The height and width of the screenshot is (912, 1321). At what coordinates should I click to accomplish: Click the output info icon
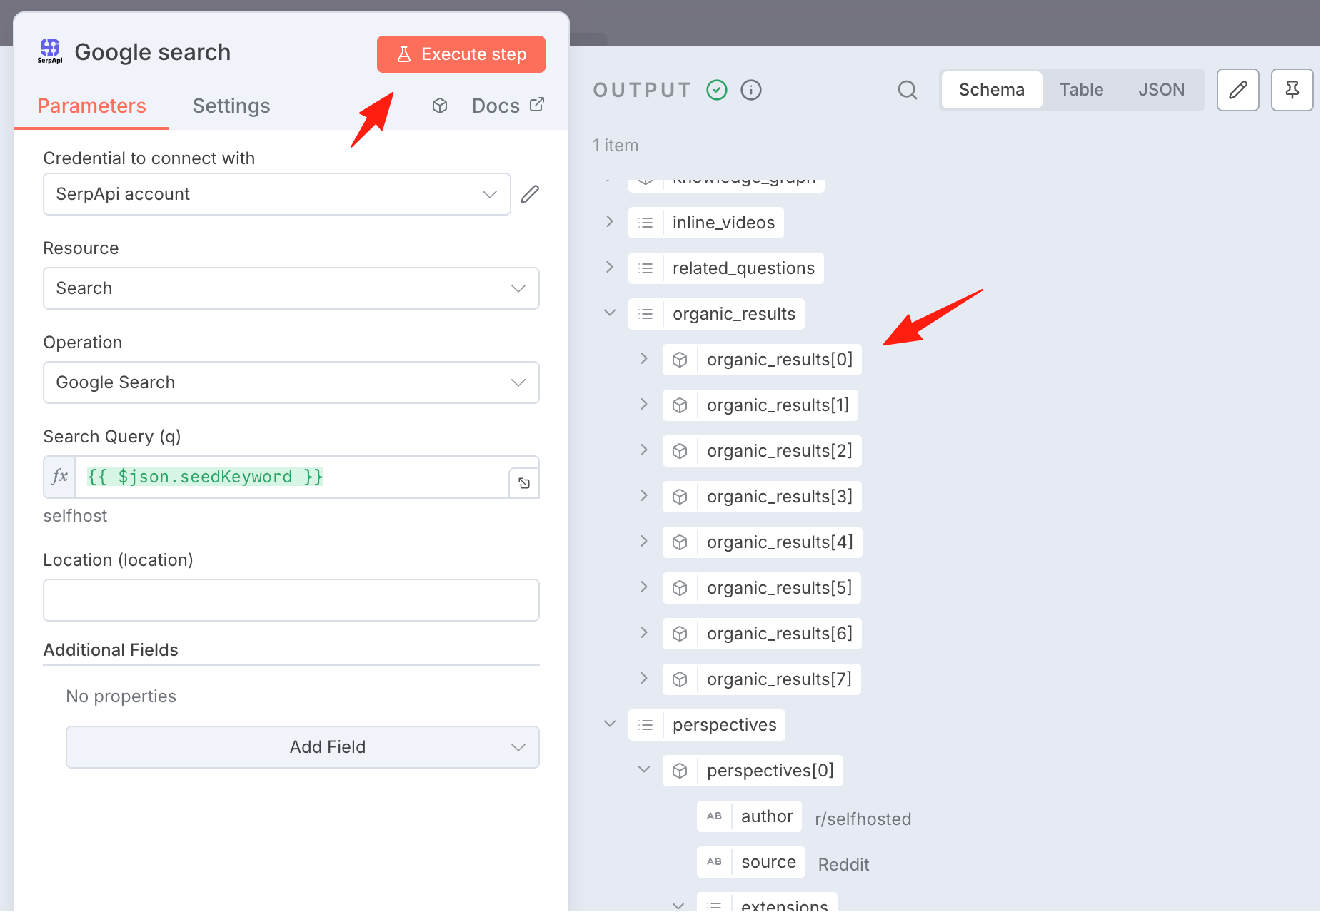(x=751, y=90)
